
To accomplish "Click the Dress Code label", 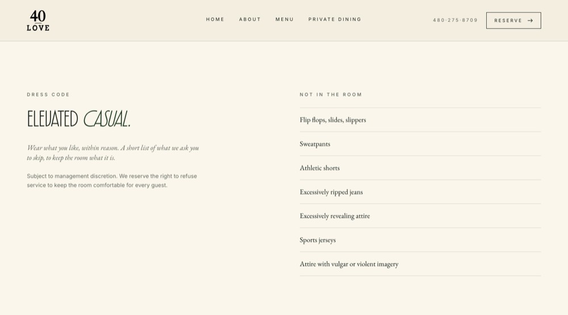I will coord(48,94).
